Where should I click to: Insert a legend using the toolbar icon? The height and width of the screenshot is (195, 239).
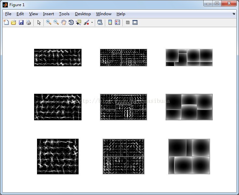[x=117, y=22]
